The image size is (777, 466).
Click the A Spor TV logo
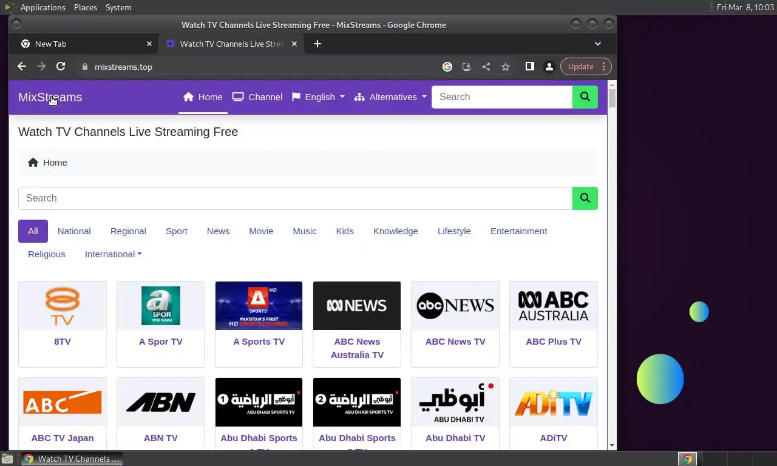161,306
